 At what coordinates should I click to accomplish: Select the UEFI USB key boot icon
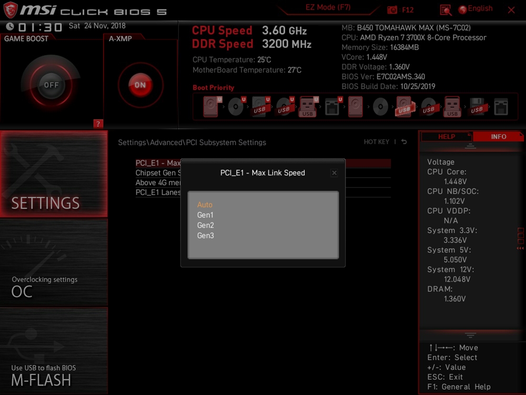(308, 106)
